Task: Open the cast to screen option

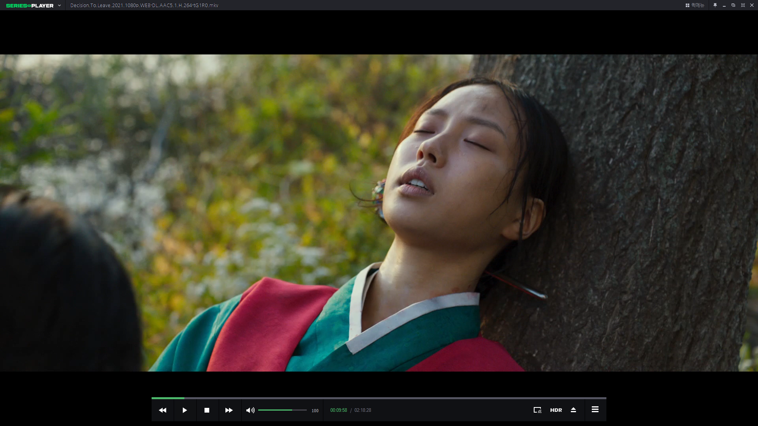Action: [537, 410]
